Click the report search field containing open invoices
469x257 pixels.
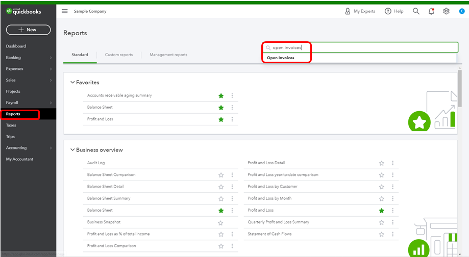(x=360, y=47)
